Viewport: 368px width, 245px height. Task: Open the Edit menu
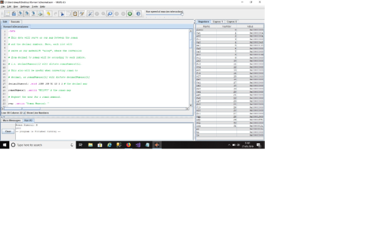pos(9,7)
